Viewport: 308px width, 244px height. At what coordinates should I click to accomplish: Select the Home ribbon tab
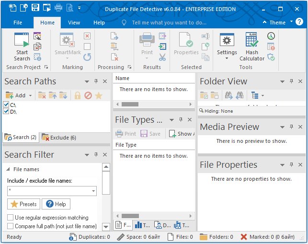(47, 23)
